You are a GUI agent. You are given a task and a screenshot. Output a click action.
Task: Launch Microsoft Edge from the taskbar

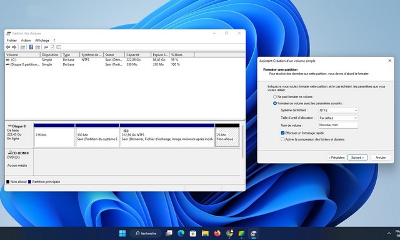point(181,233)
